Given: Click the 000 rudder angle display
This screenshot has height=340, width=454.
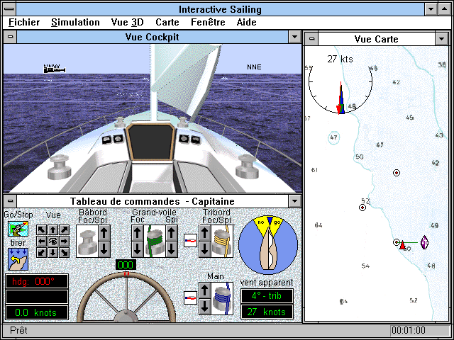Looking at the screenshot, I should coord(126,265).
